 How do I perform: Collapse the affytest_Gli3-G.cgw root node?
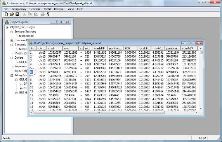point(7,27)
